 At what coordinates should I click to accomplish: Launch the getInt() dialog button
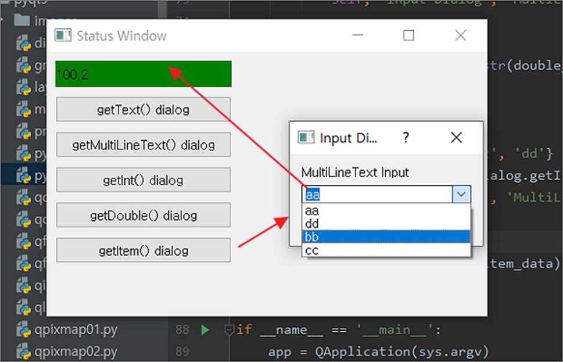click(x=144, y=180)
